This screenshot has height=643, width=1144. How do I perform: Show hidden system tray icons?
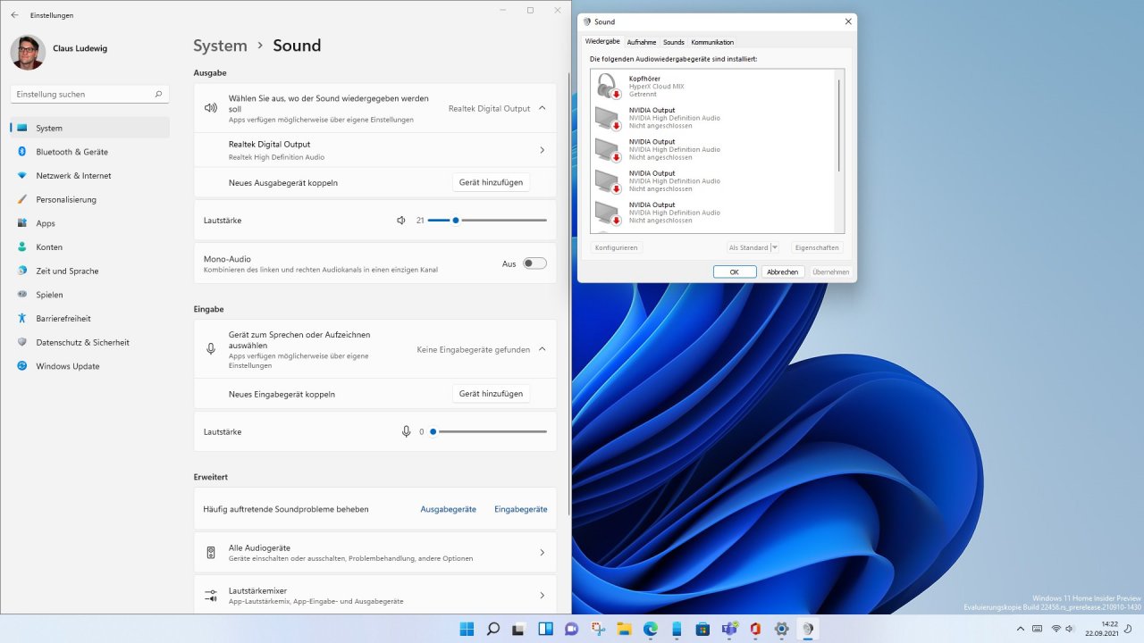1021,629
